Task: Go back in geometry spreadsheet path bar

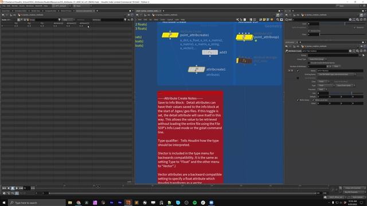Action: 3,15
